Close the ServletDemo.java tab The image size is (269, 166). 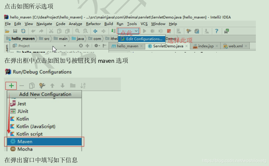click(187, 46)
